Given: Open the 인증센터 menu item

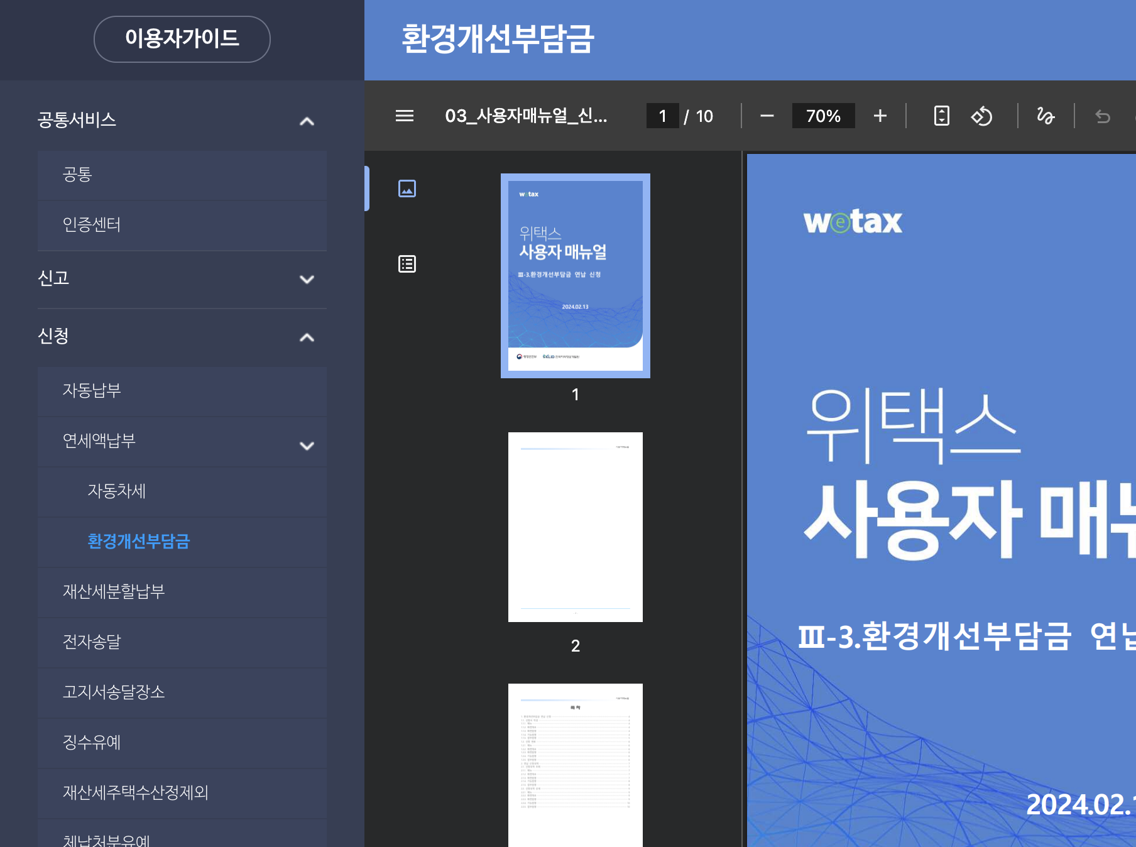Looking at the screenshot, I should coord(182,225).
